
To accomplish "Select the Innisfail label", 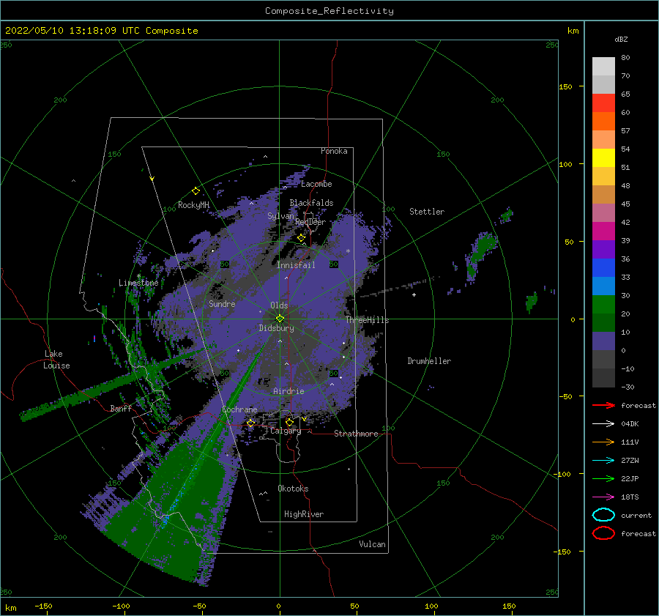I will [296, 265].
